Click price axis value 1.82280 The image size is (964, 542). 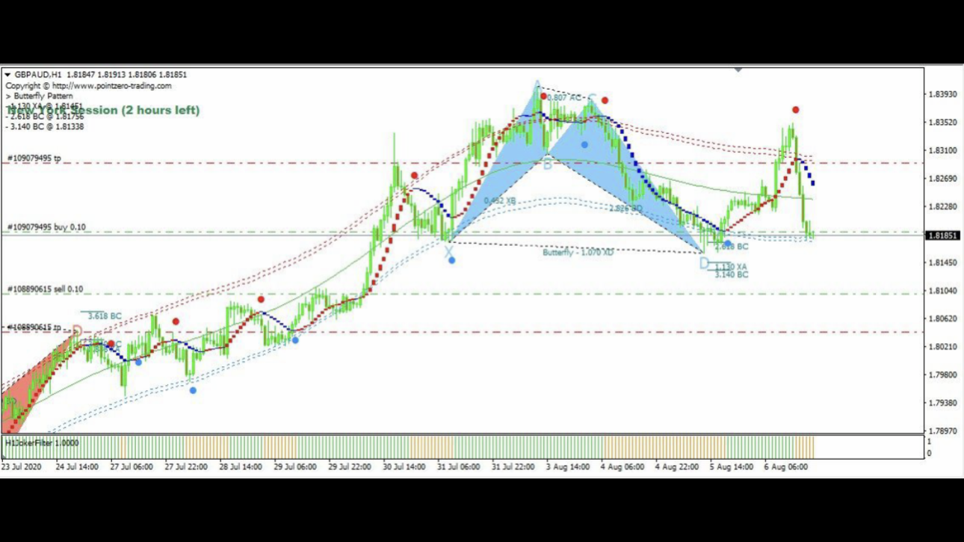point(943,206)
